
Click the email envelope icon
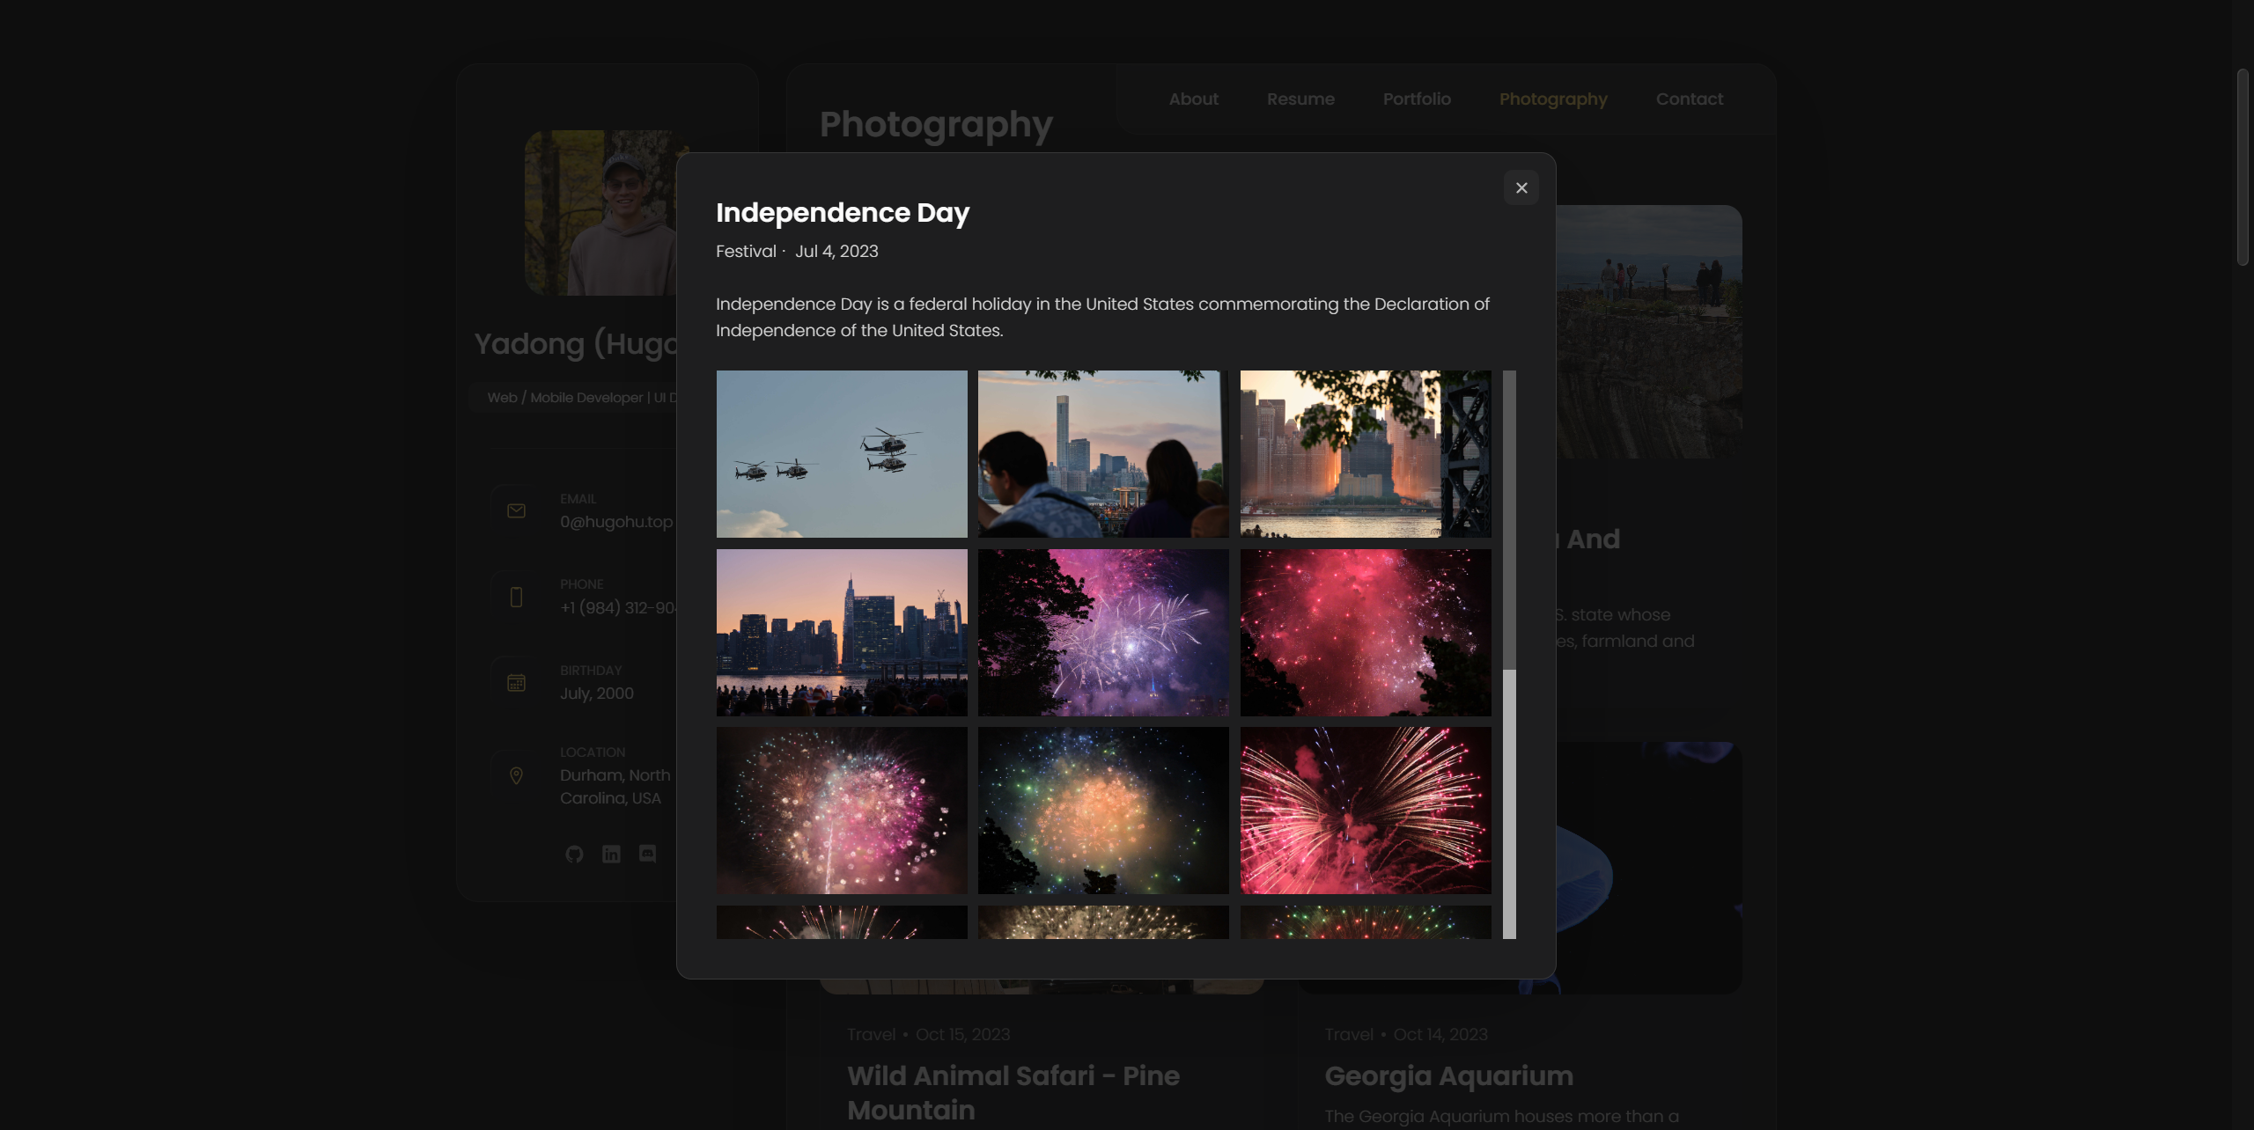[x=516, y=510]
